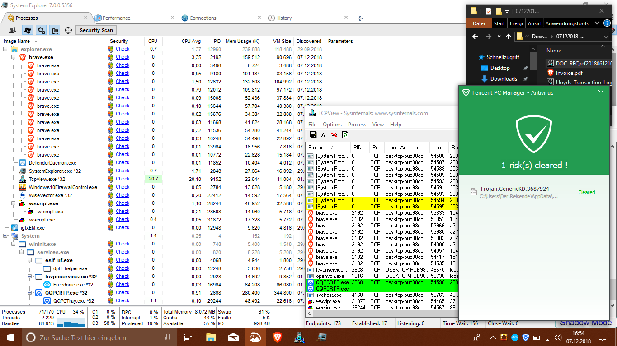Viewport: 617px width, 346px height.
Task: Click the up-arrow in File Explorer navigation
Action: point(509,37)
